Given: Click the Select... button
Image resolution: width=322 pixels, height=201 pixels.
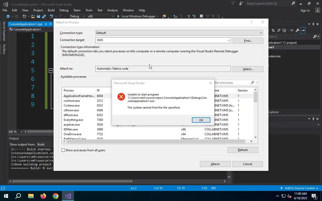Looking at the screenshot, I should pos(248,69).
